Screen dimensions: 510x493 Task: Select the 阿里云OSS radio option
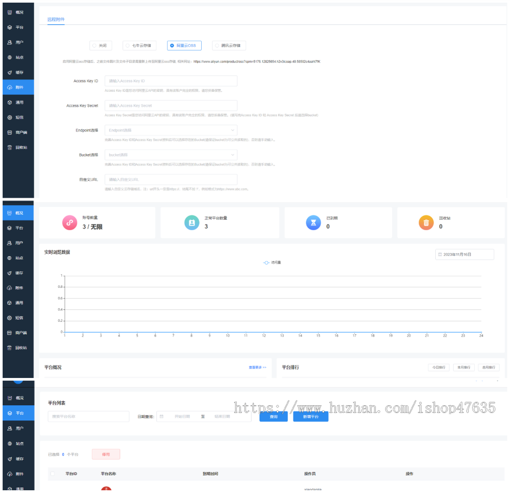coord(184,45)
